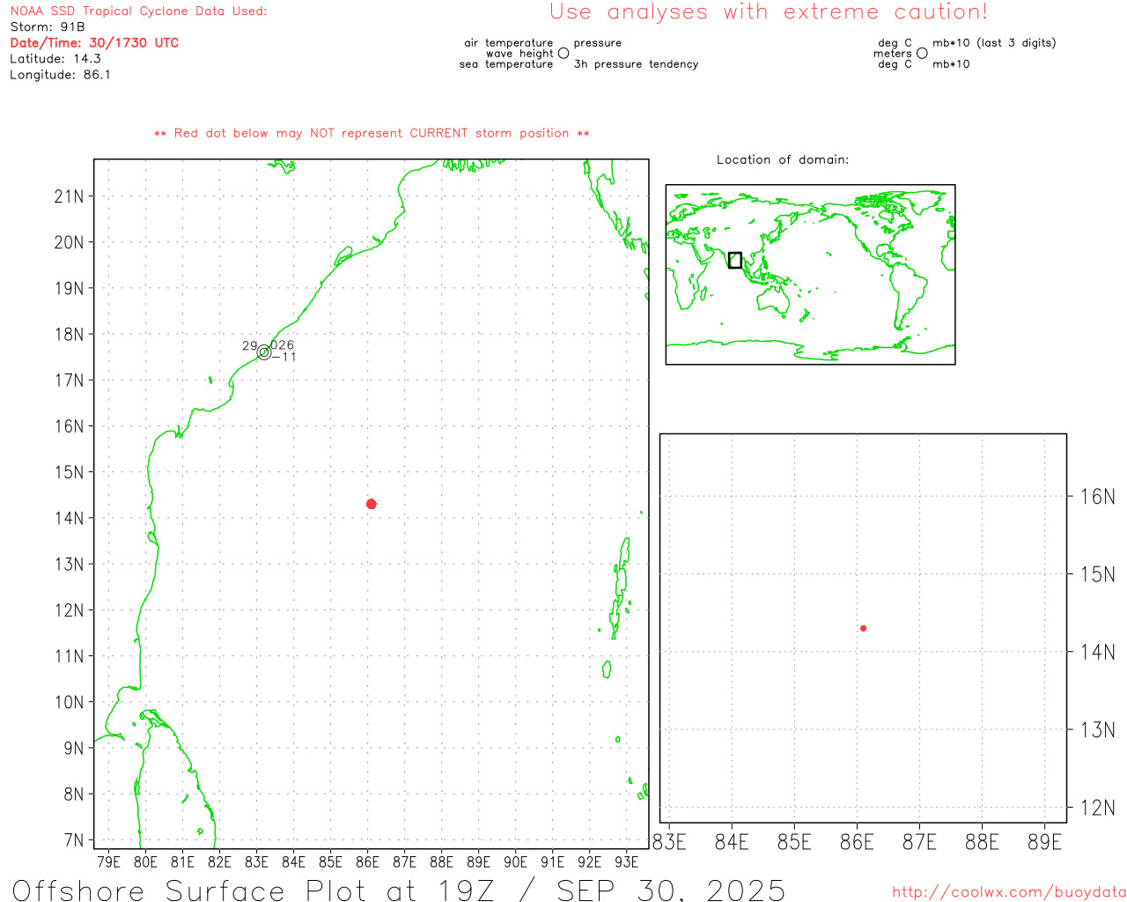The height and width of the screenshot is (902, 1127).
Task: Click the 3h pressure tendency legend label
Action: point(636,64)
